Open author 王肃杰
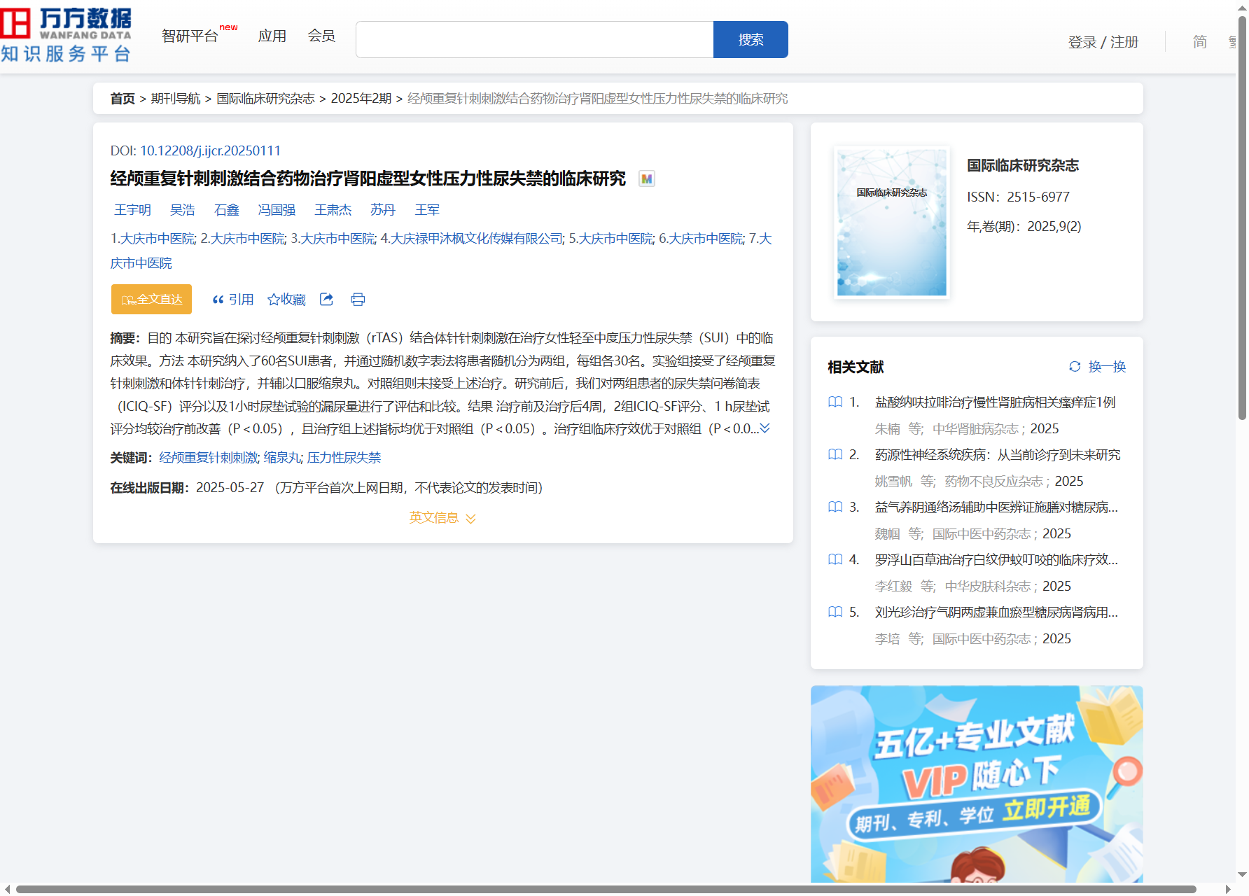The width and height of the screenshot is (1249, 896). [333, 210]
